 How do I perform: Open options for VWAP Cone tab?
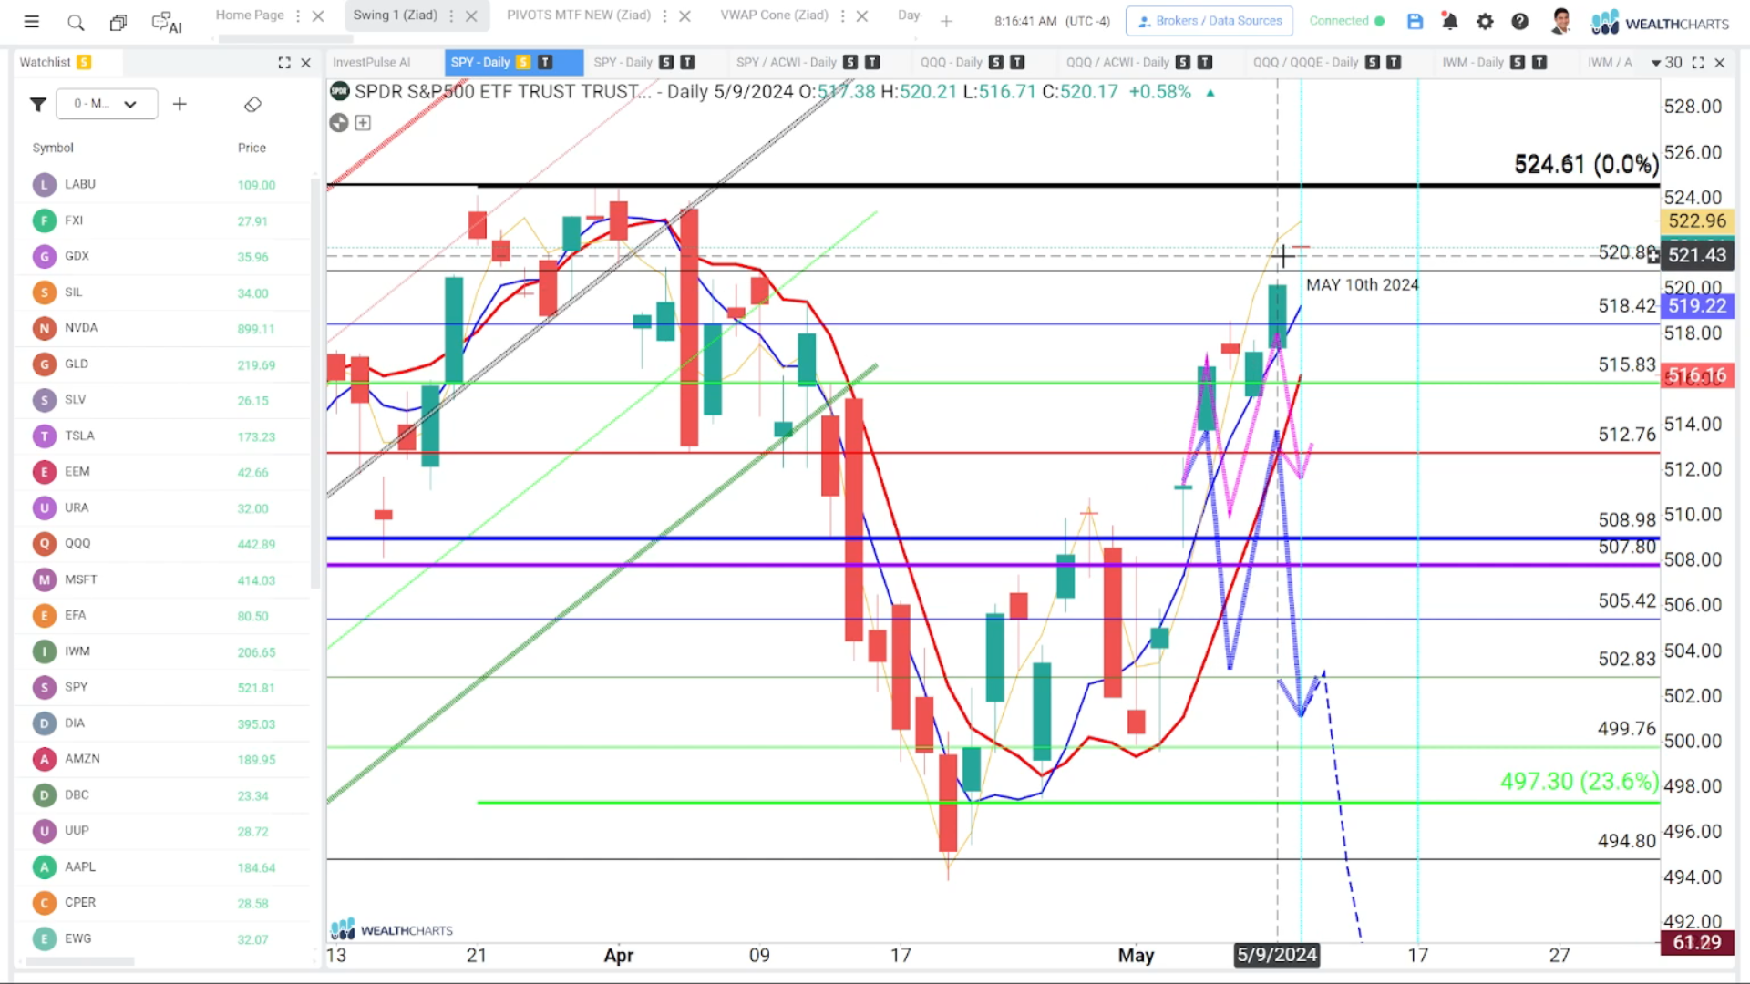tap(842, 15)
